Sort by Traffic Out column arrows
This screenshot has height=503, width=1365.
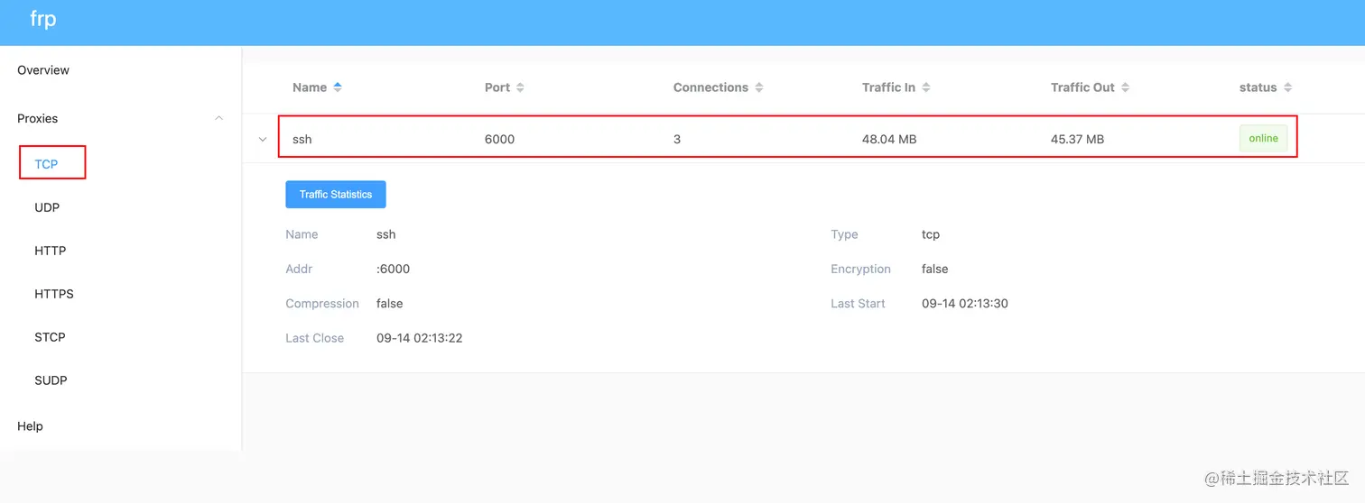(x=1126, y=87)
